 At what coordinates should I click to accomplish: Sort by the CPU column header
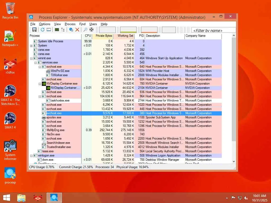coord(87,36)
